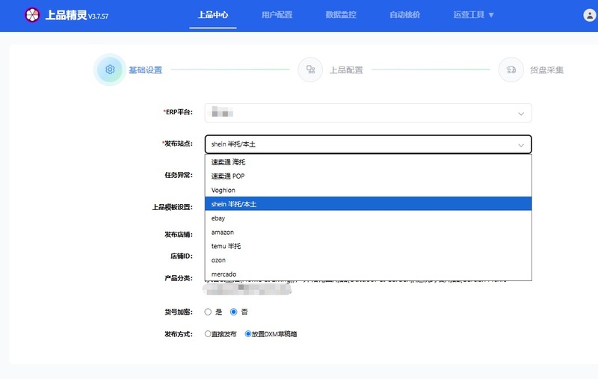Choose 速卖通 POP option

click(x=368, y=176)
